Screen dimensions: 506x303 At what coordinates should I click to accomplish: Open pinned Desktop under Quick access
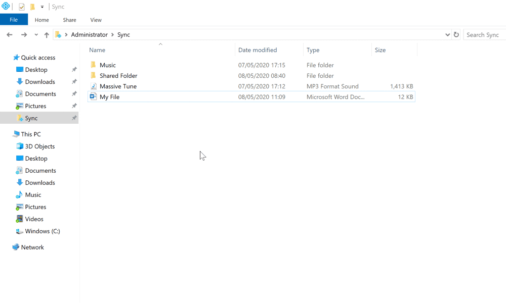pyautogui.click(x=36, y=70)
